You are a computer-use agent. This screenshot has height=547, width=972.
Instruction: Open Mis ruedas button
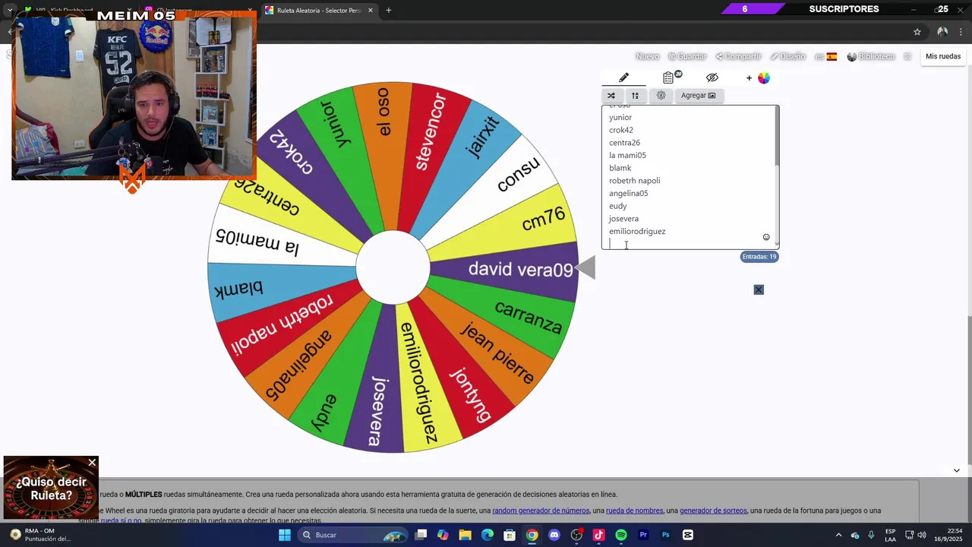(x=943, y=56)
